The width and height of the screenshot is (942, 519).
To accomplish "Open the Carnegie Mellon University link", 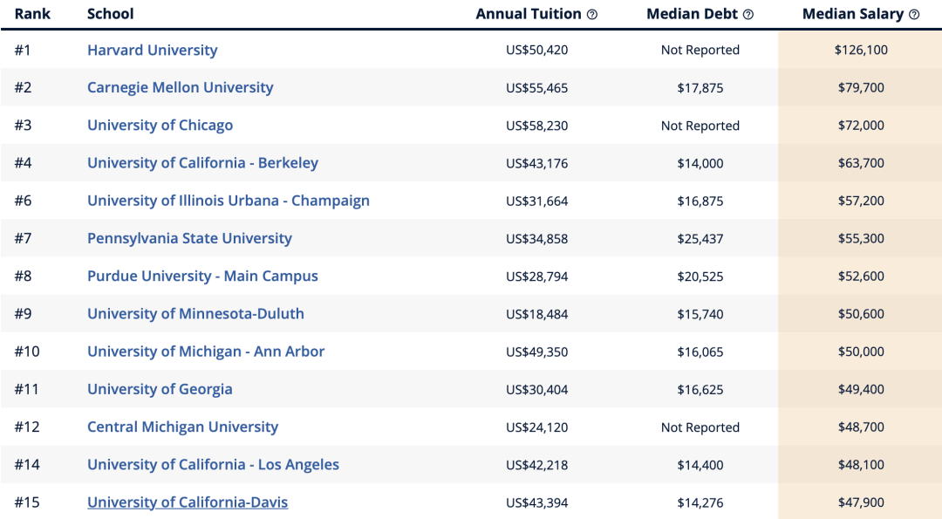I will 181,88.
